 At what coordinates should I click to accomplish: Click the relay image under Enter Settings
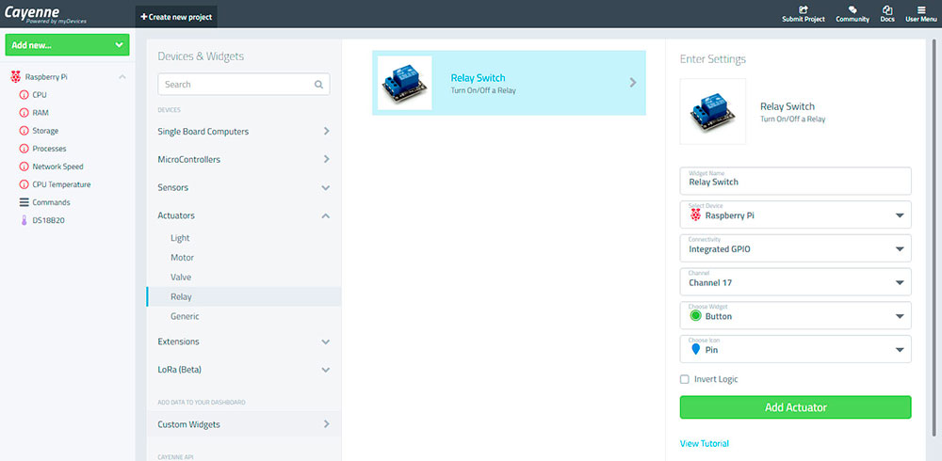click(712, 112)
